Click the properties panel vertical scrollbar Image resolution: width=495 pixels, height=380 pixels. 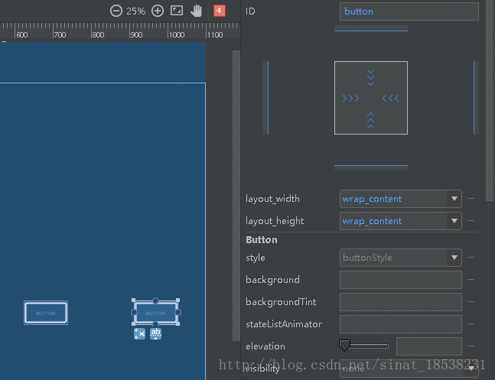click(x=490, y=100)
